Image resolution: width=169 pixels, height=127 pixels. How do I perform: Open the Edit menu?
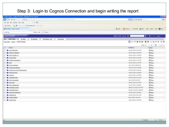[x=8, y=23]
